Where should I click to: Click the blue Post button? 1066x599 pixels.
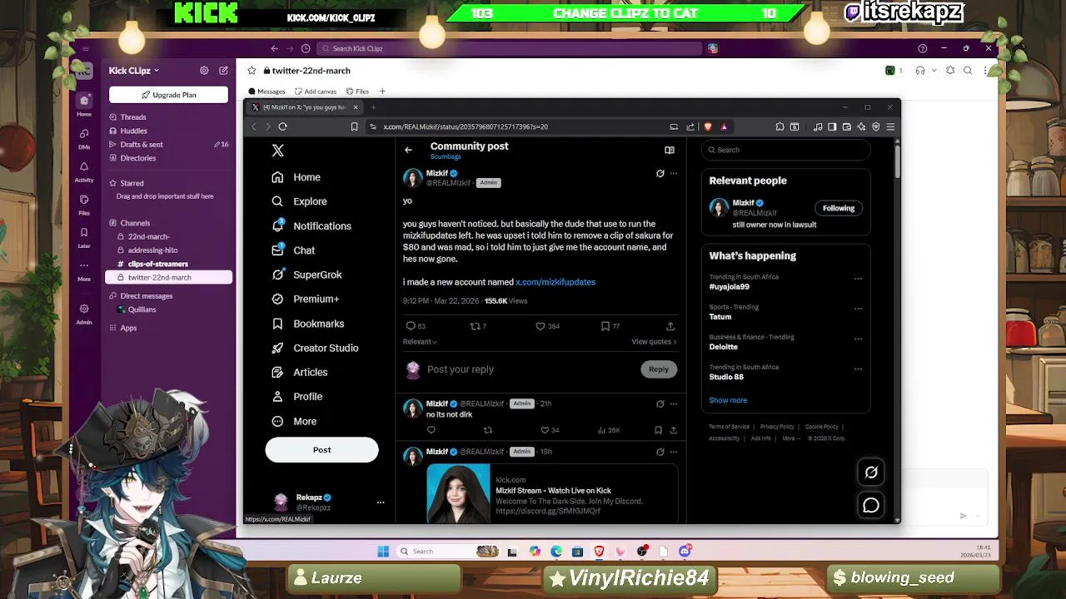[321, 450]
